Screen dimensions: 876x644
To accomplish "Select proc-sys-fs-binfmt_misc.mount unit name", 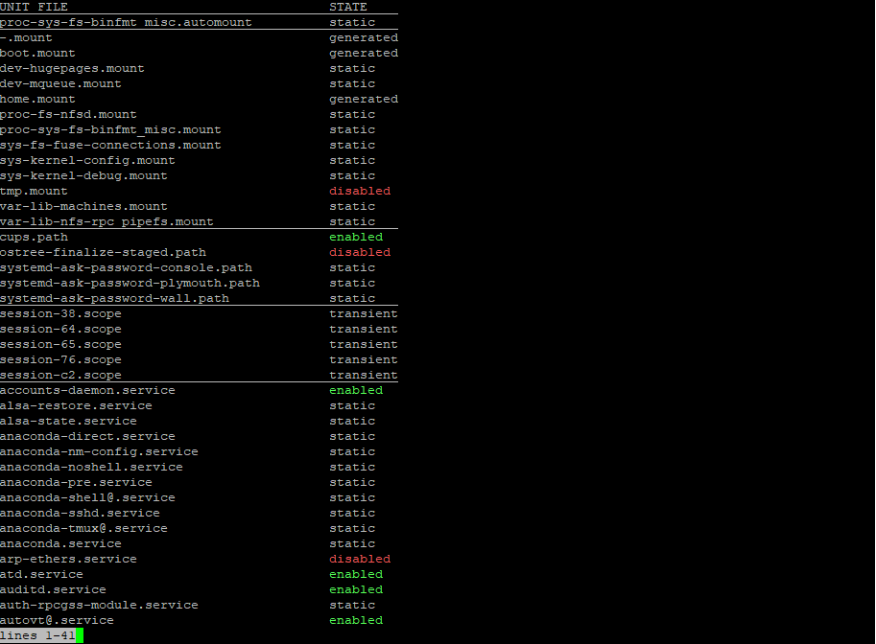I will pyautogui.click(x=110, y=129).
